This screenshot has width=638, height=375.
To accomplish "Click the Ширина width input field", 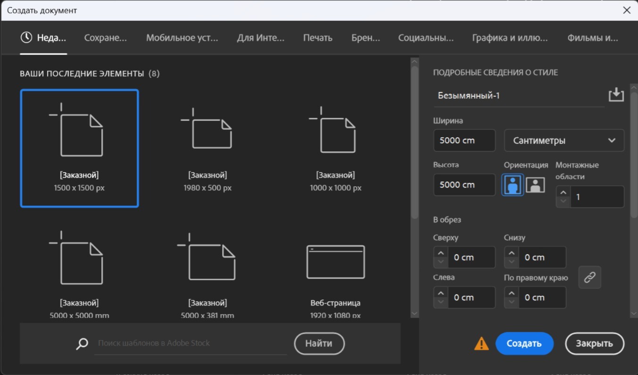I will [464, 141].
